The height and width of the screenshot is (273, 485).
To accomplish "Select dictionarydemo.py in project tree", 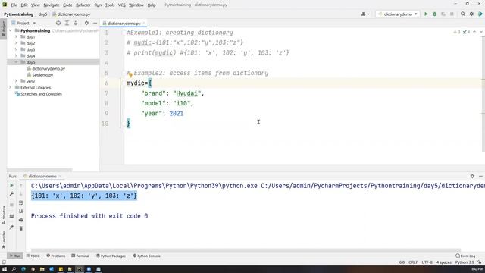I will [x=48, y=69].
